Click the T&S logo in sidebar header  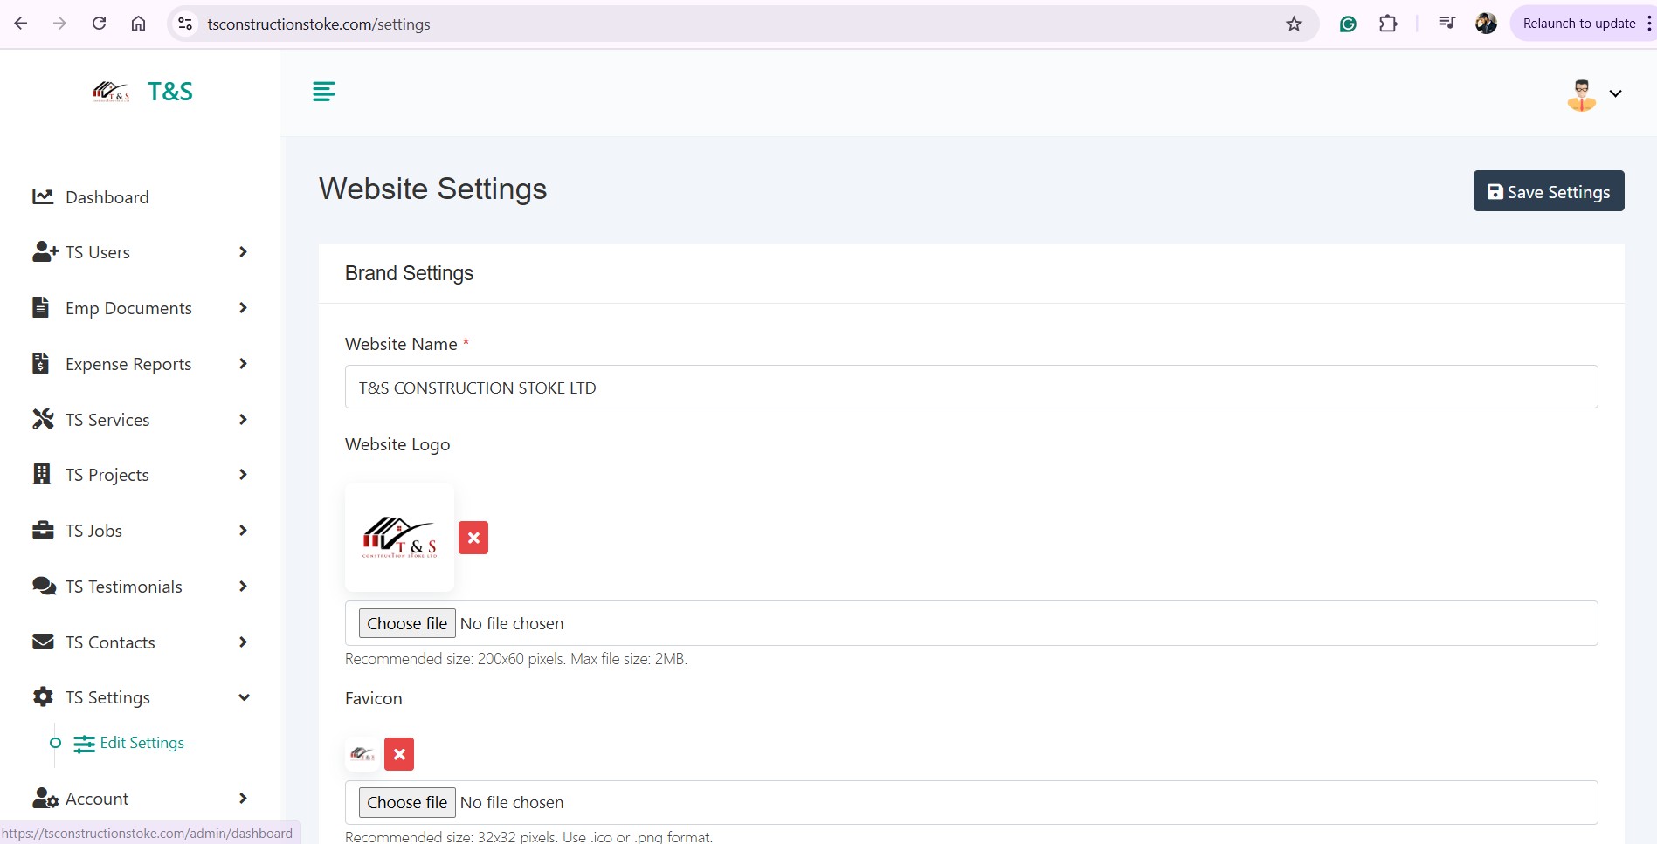coord(142,92)
